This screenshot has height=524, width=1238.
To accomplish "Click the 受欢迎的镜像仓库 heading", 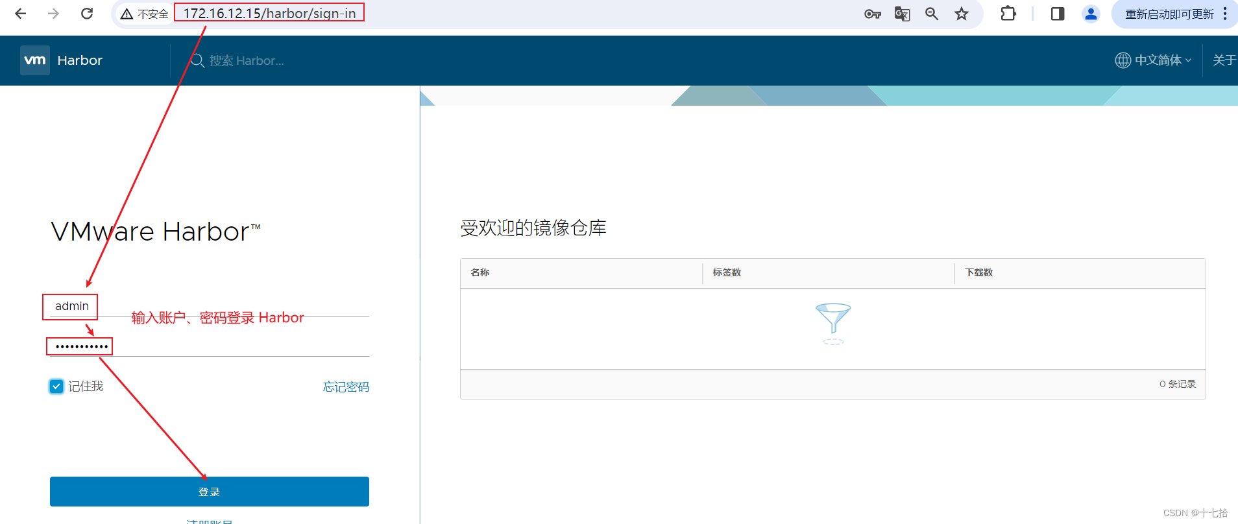I will click(x=533, y=228).
